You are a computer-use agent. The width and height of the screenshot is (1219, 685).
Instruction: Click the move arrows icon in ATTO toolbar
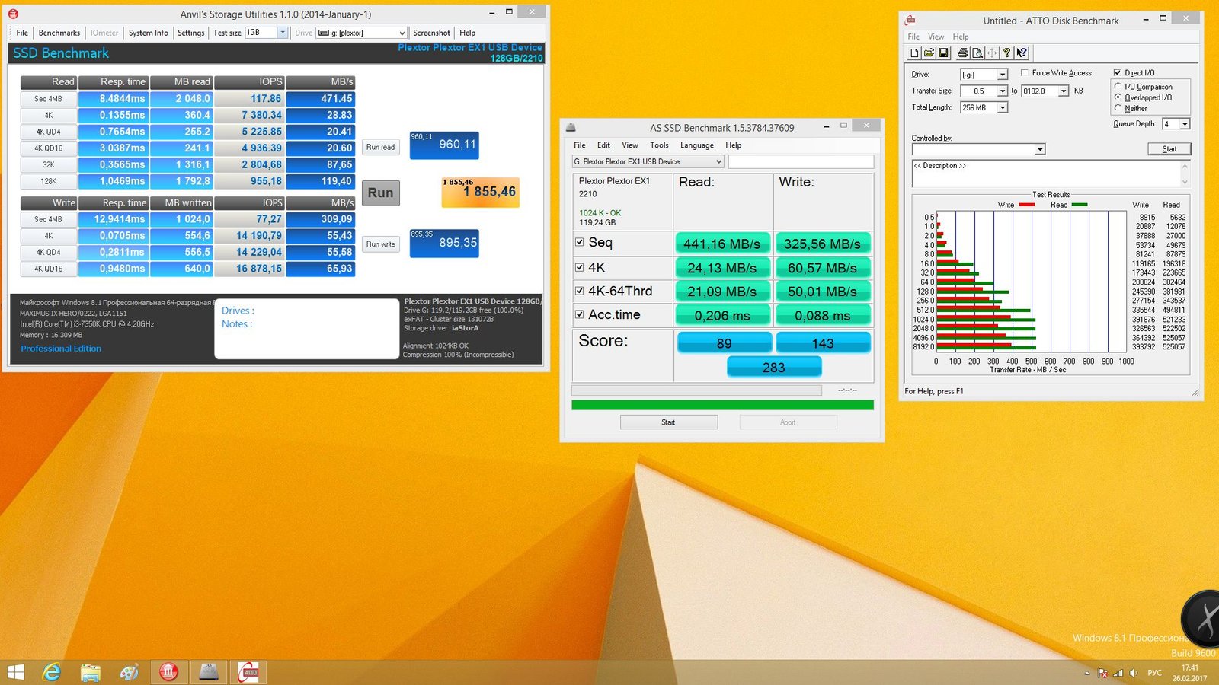992,53
